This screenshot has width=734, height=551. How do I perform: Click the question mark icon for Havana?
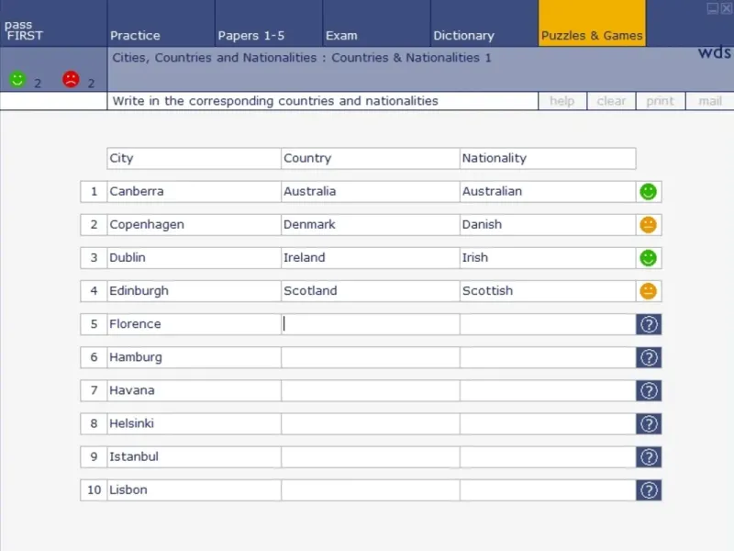coord(649,390)
